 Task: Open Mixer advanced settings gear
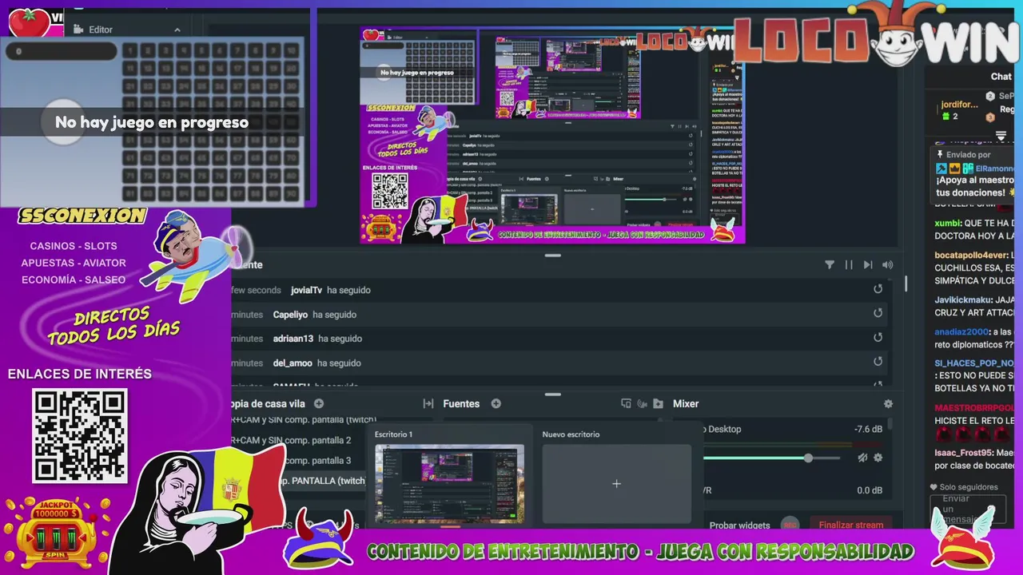click(x=888, y=404)
